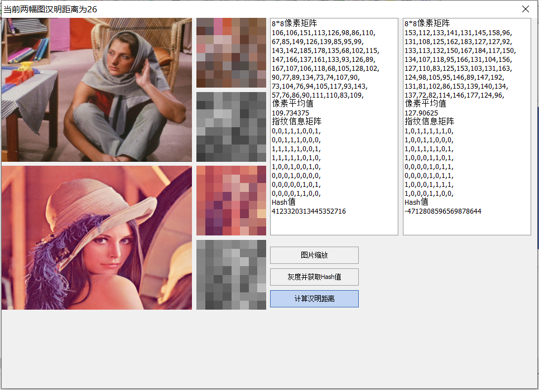Image resolution: width=539 pixels, height=390 pixels.
Task: Click row 133,113,132,150,167,184,117,150
Action: [460, 51]
